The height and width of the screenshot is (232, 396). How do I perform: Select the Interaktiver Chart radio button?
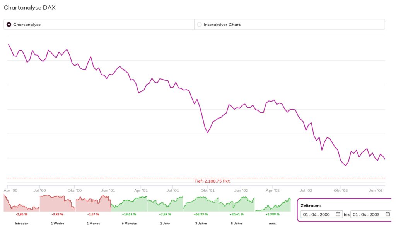pyautogui.click(x=199, y=24)
